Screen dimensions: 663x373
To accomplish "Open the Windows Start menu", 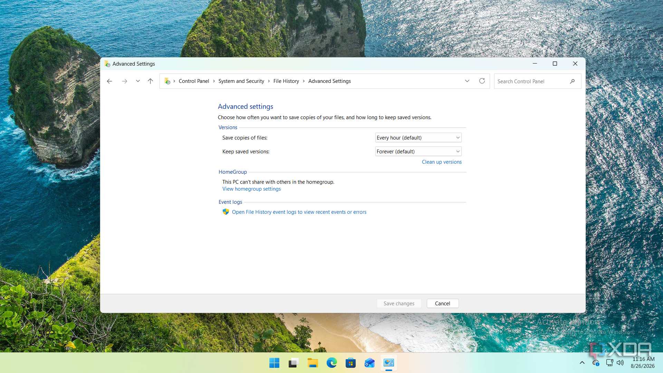I will pyautogui.click(x=274, y=363).
